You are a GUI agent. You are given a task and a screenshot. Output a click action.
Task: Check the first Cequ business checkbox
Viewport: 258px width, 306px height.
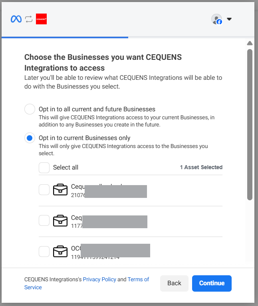coord(44,190)
